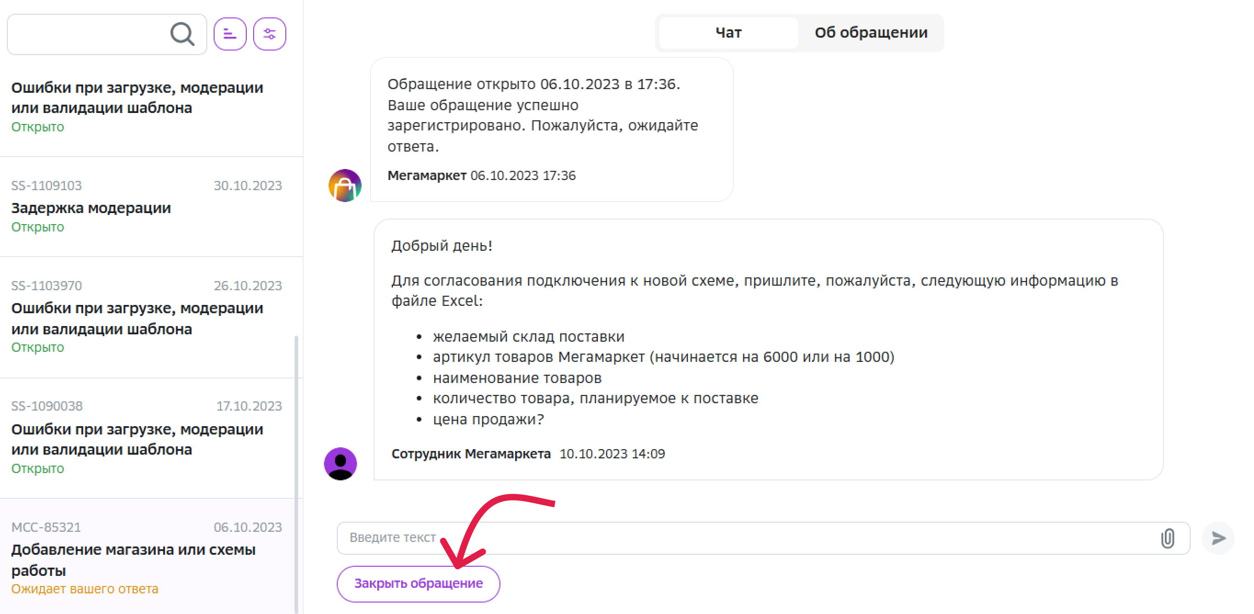The height and width of the screenshot is (614, 1254).
Task: Switch to the Чат tab
Action: pos(728,33)
